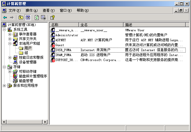The image size is (191, 132).
Task: Expand the 可移动存储 node
Action: pyautogui.click(x=10, y=72)
